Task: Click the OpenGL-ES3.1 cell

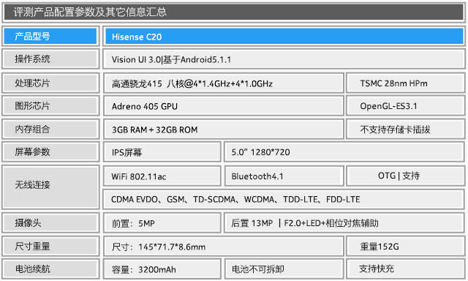Action: 405,105
